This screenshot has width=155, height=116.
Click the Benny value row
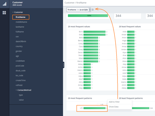click(89, 41)
